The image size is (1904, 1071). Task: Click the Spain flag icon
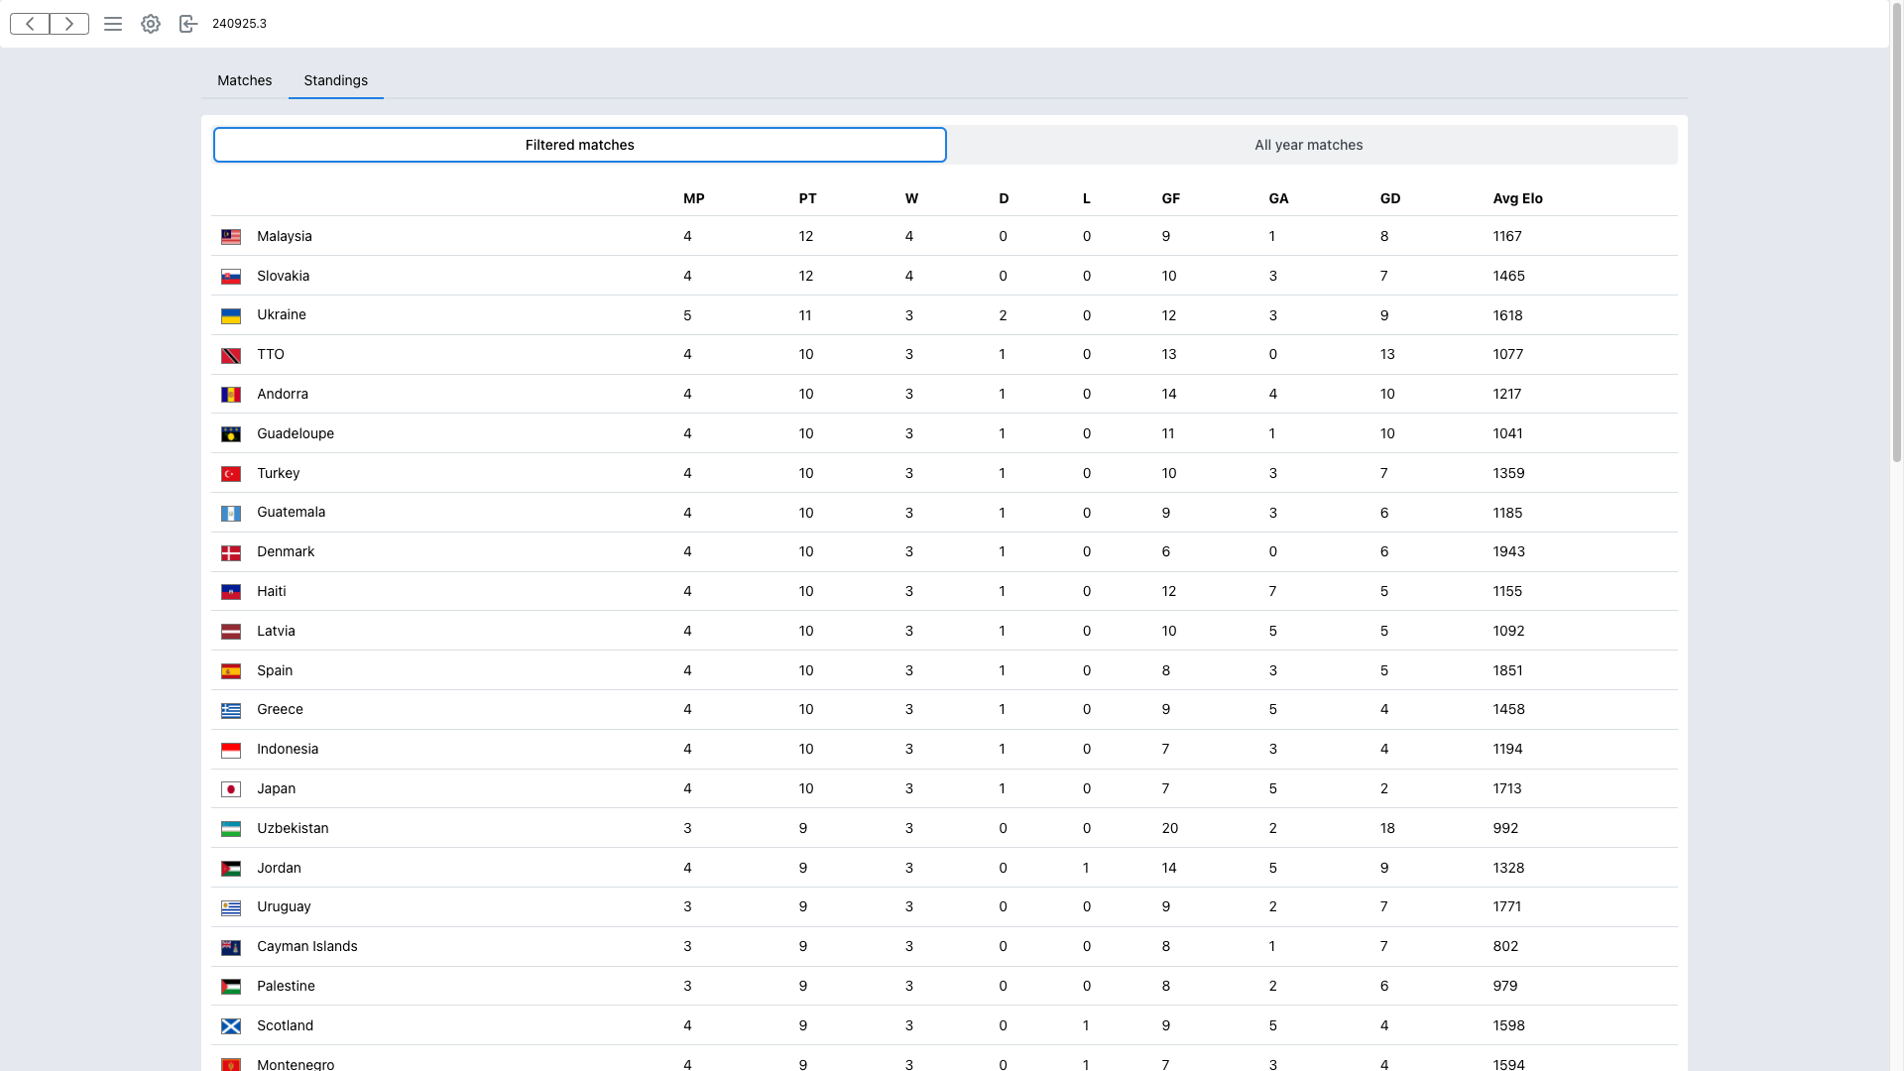(x=231, y=671)
